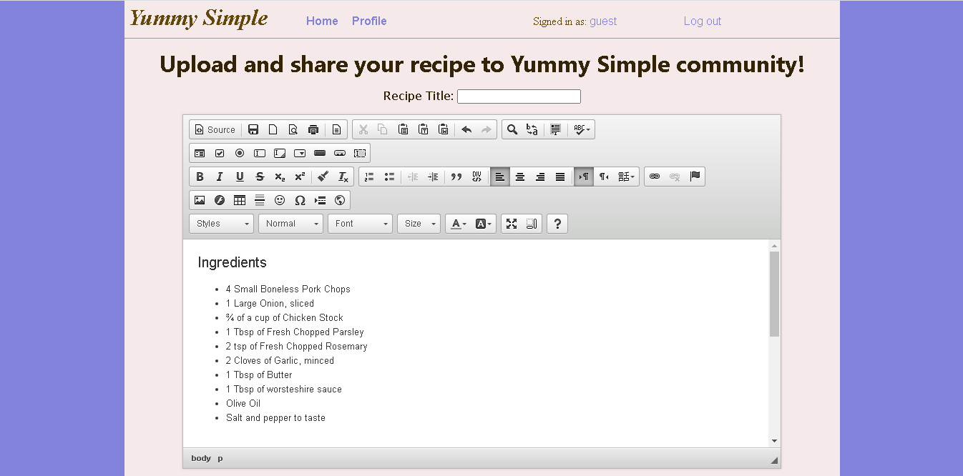Image resolution: width=963 pixels, height=476 pixels.
Task: Toggle Superscript formatting
Action: 300,177
